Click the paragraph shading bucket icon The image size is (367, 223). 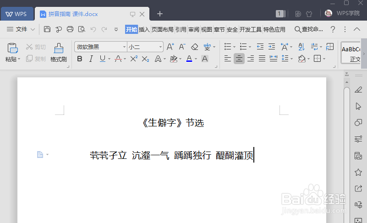point(301,59)
